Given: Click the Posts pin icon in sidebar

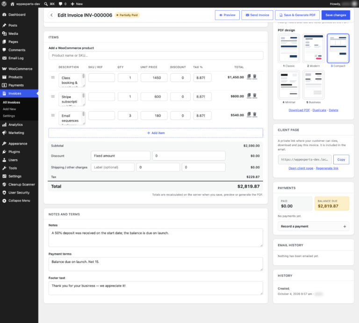Looking at the screenshot, I should pos(4,25).
